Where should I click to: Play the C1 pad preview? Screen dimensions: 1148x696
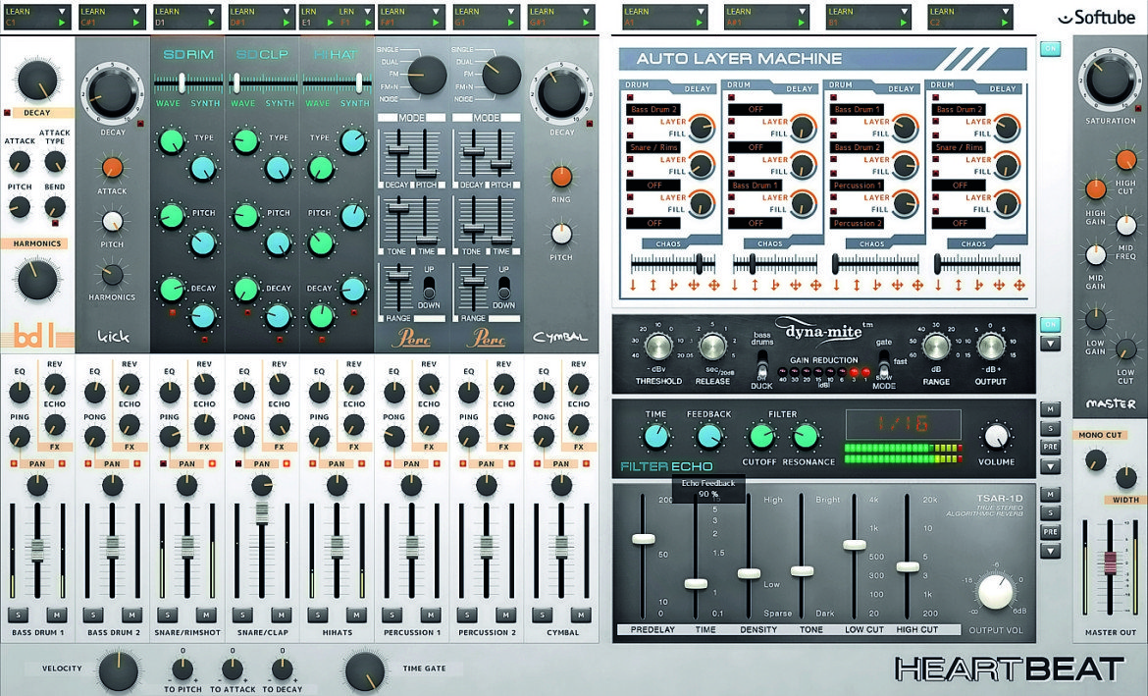[x=62, y=24]
